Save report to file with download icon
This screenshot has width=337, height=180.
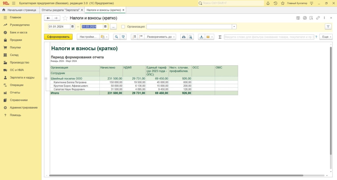(201, 37)
